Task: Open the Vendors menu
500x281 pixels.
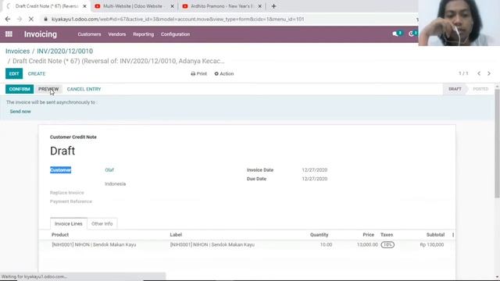Action: click(x=117, y=34)
